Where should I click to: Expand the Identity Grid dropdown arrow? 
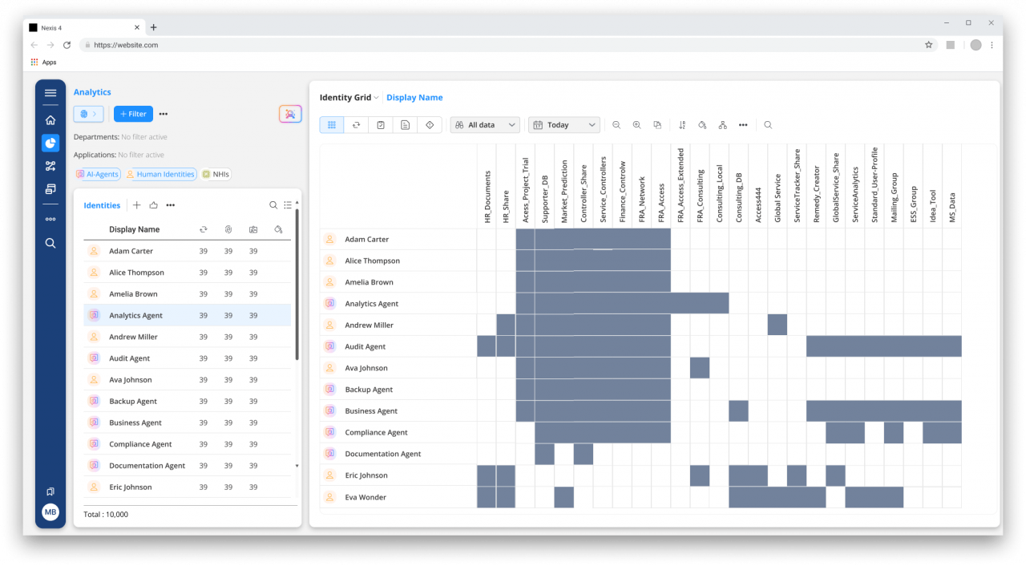pyautogui.click(x=378, y=97)
